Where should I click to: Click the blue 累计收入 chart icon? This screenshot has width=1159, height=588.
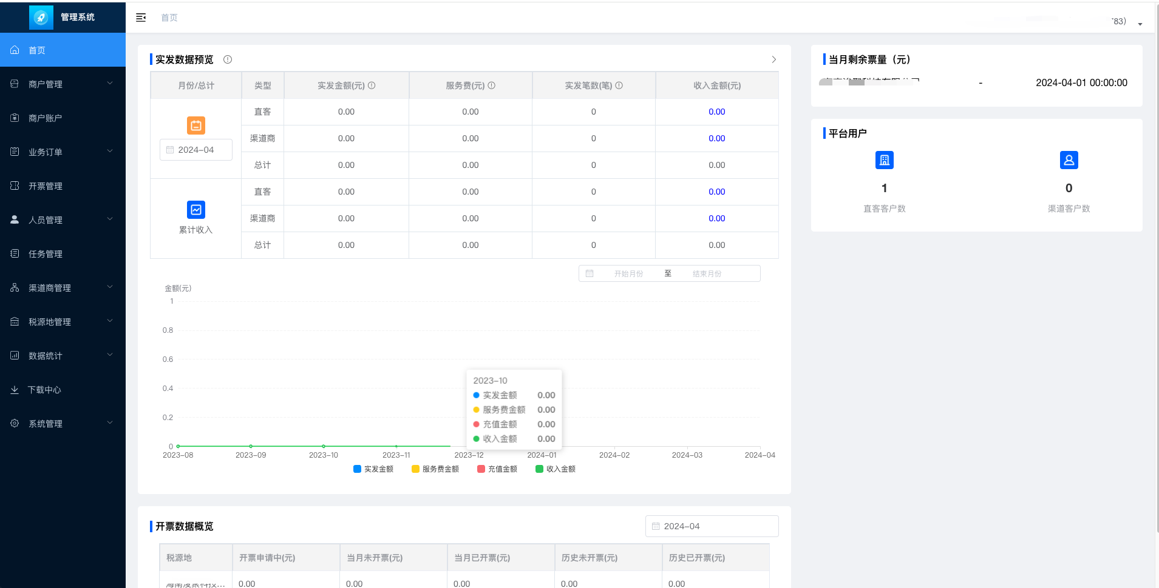196,210
